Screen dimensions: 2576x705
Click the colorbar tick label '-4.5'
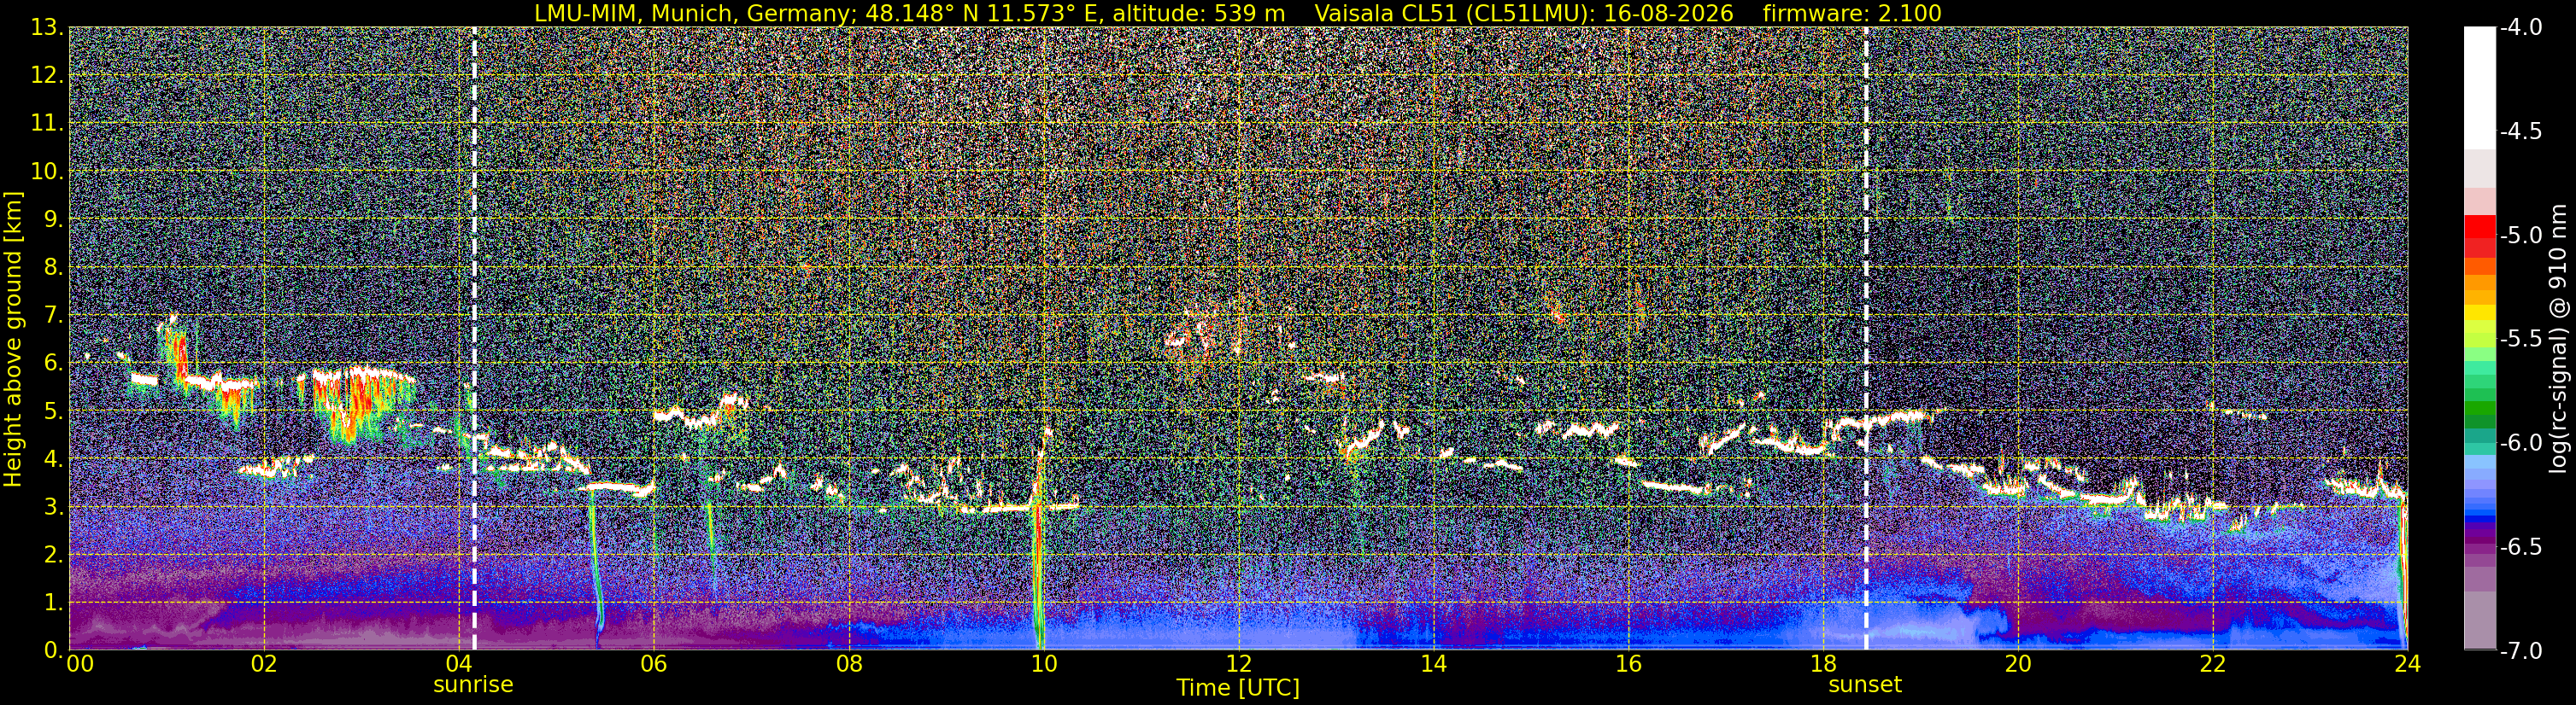point(2521,131)
